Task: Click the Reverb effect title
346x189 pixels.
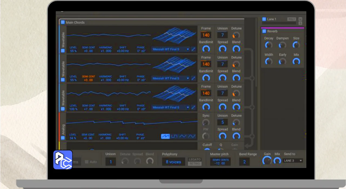Action: (272, 31)
